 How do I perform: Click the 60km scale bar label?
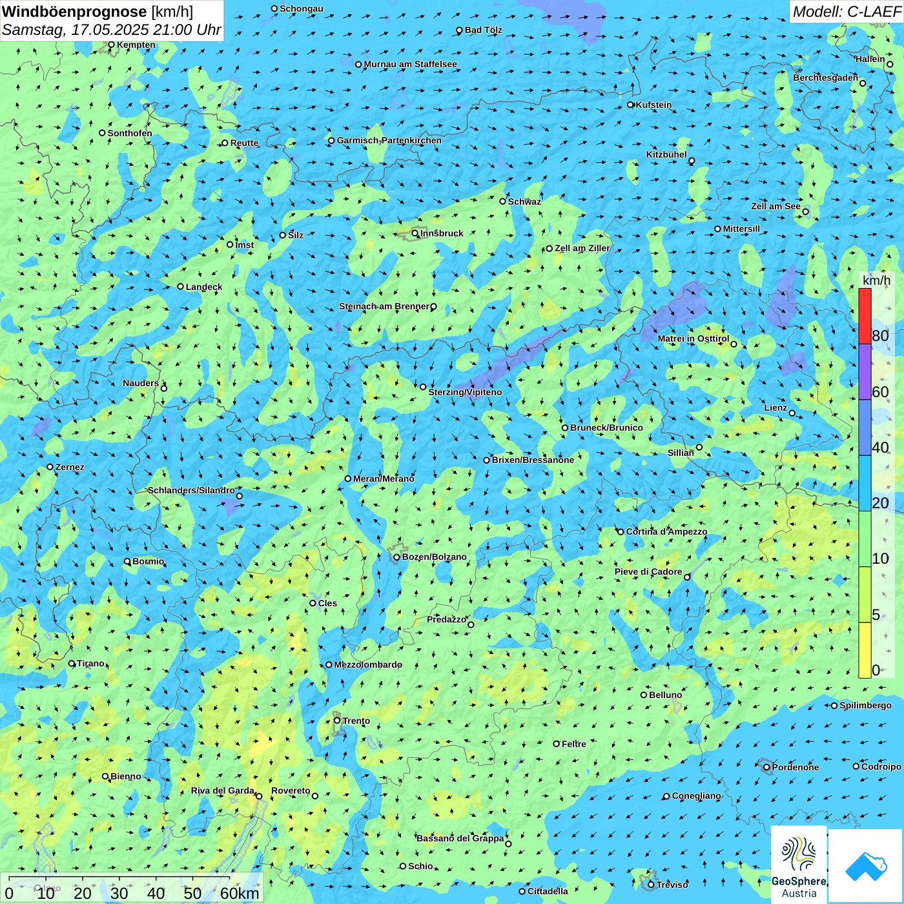coord(240,893)
